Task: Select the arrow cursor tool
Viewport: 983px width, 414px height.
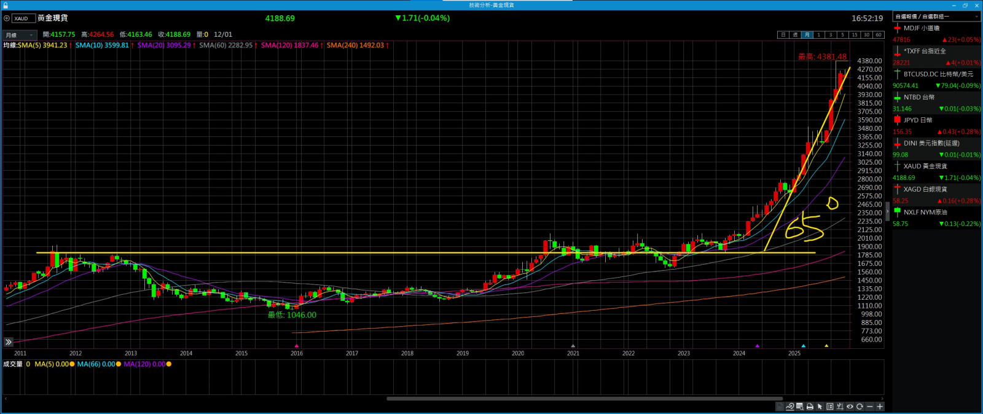Action: tap(820, 407)
